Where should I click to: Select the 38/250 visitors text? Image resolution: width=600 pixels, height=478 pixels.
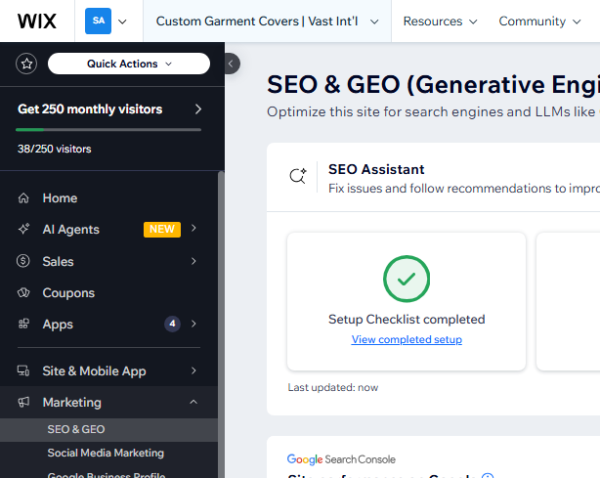point(55,149)
